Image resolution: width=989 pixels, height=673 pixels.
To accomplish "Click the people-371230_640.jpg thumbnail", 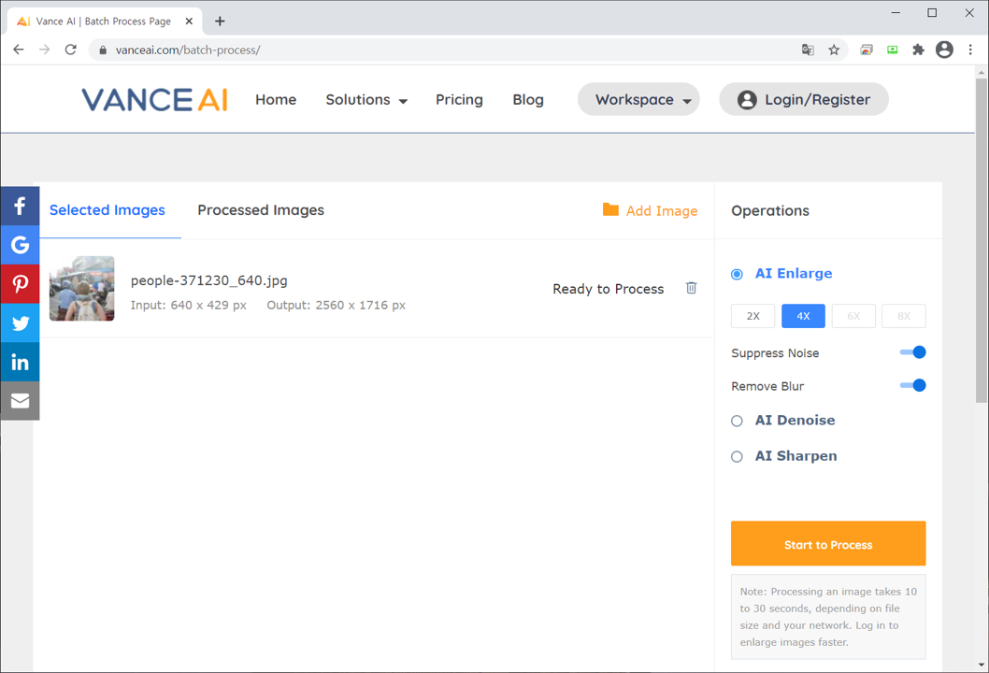I will (x=82, y=288).
